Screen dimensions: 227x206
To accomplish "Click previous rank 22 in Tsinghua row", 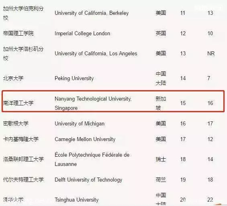I will click(210, 200).
